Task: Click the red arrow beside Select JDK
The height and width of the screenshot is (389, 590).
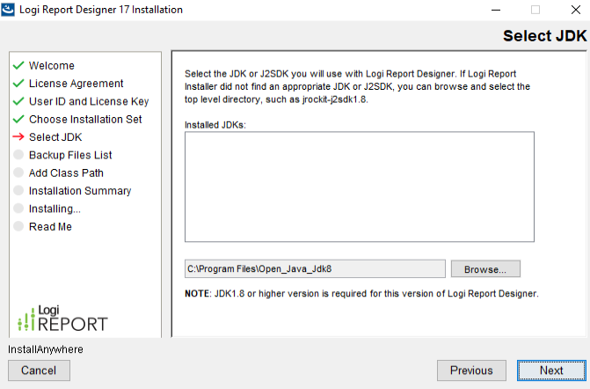Action: click(x=18, y=137)
